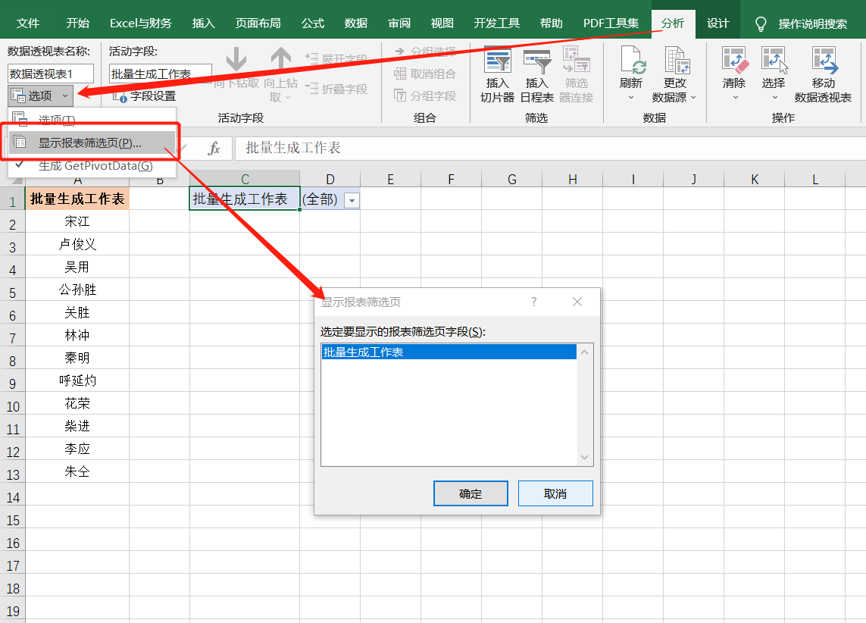The width and height of the screenshot is (866, 623).
Task: Click pivot cell C1 批量生成工作表
Action: tap(245, 199)
